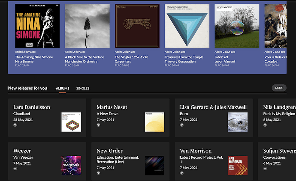Click A New Dawn yellow cover thumbnail
The image size is (296, 181).
pyautogui.click(x=154, y=122)
